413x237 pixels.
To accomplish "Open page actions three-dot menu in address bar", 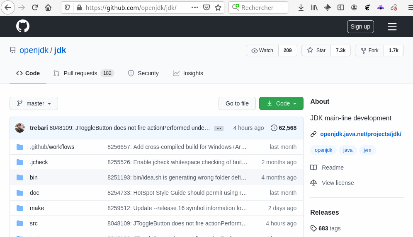I will (x=195, y=7).
